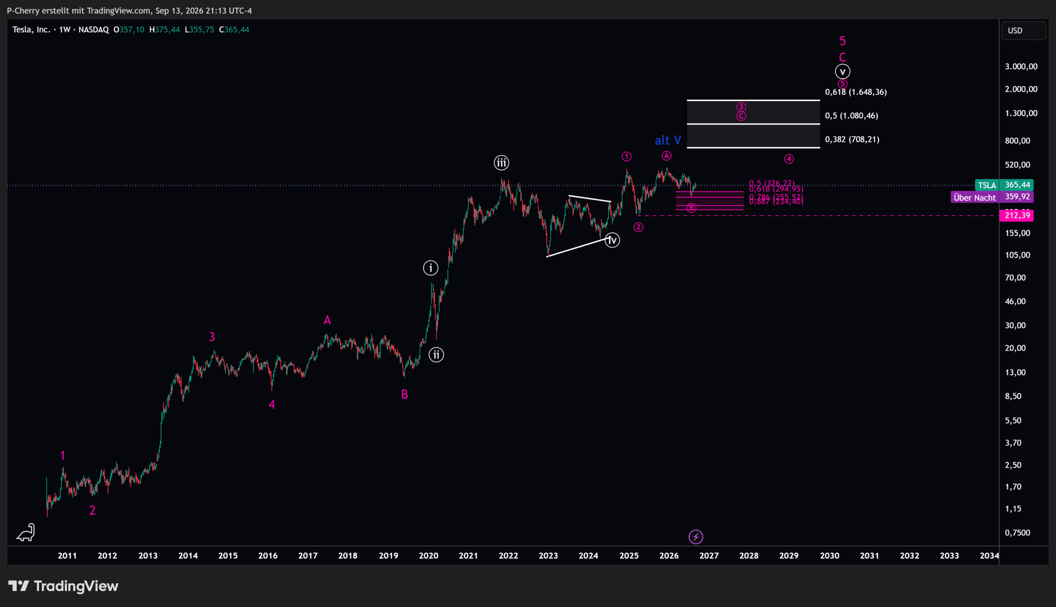
Task: Click the TSLA 365,44 price label
Action: (1004, 185)
